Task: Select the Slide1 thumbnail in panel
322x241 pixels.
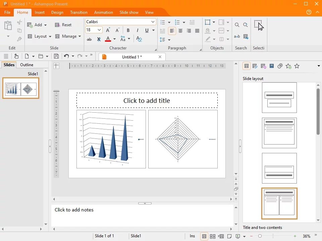Action: 21,88
